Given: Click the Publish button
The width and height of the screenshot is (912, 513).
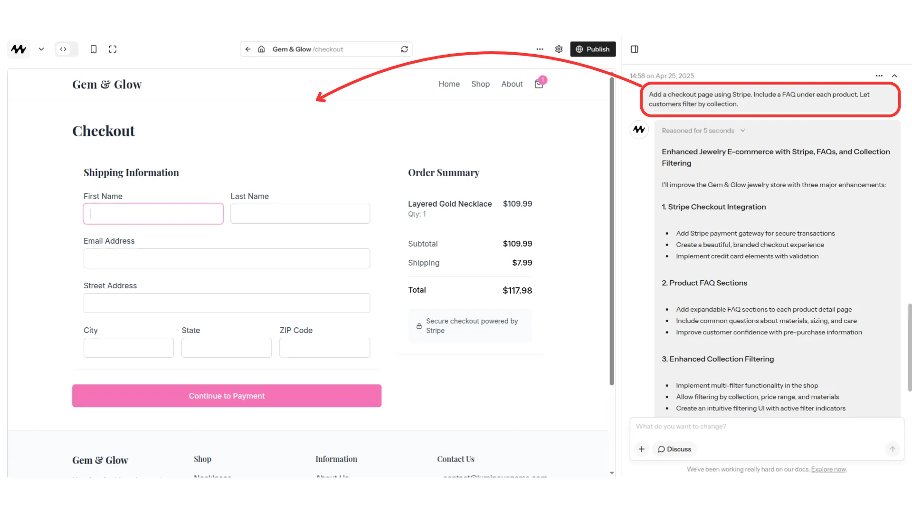Looking at the screenshot, I should tap(592, 49).
